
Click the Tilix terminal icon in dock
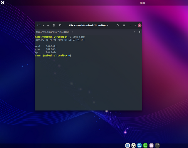157,145
